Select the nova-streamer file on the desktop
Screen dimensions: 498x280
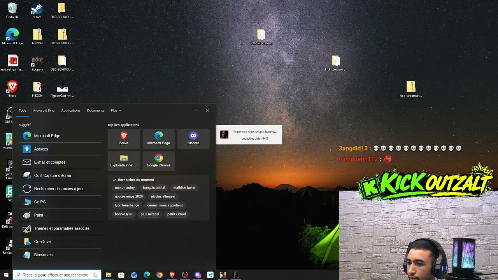pos(12,63)
